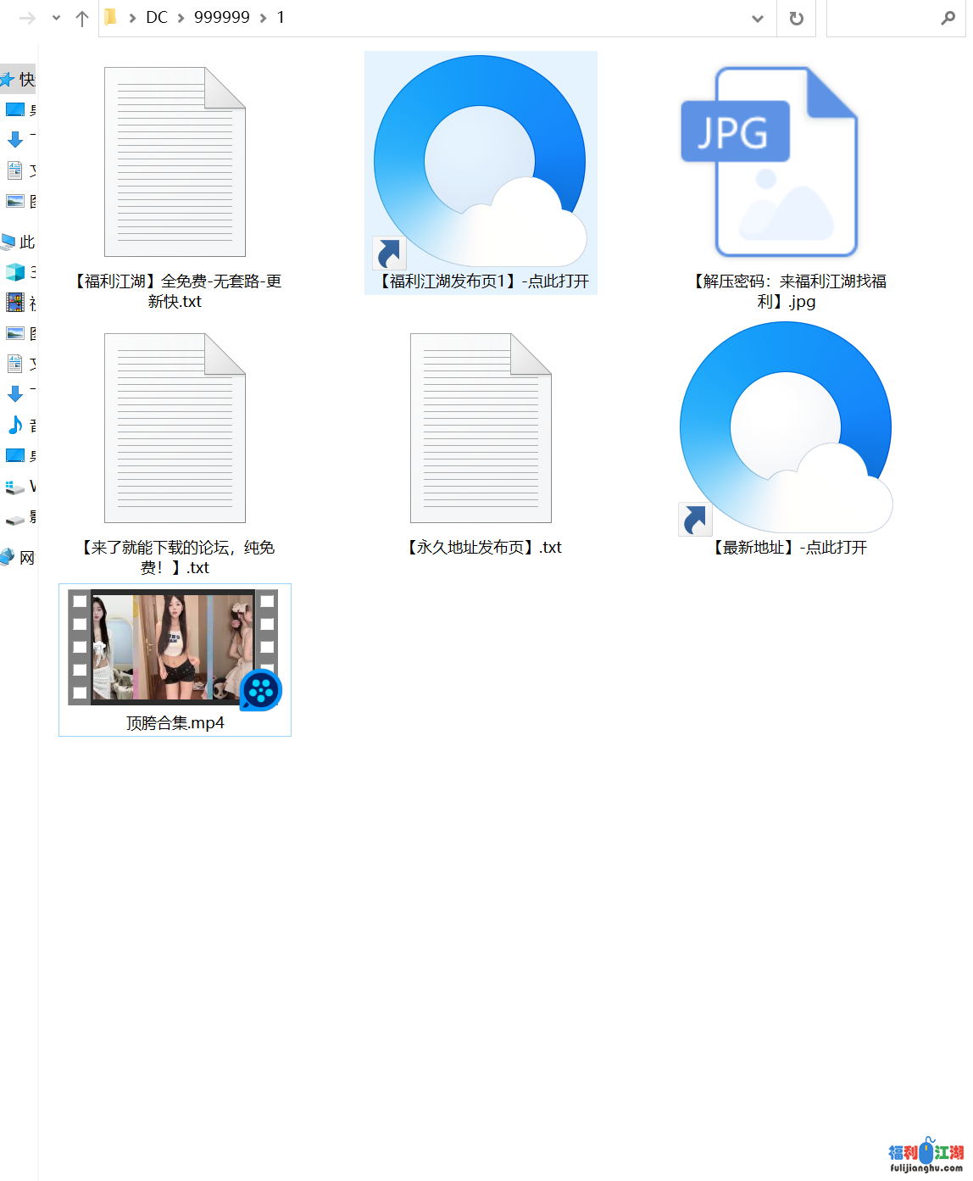973x1181 pixels.
Task: Expand the breadcrumb chevron after 999999
Action: point(264,18)
